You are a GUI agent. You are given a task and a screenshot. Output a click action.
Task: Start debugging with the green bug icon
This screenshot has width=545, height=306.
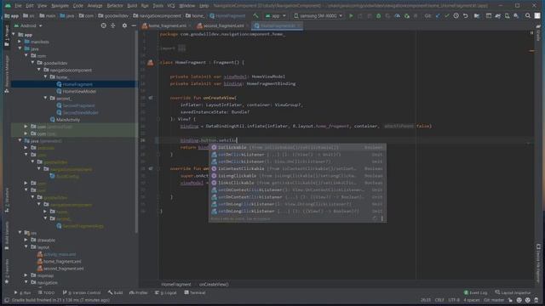pyautogui.click(x=378, y=16)
